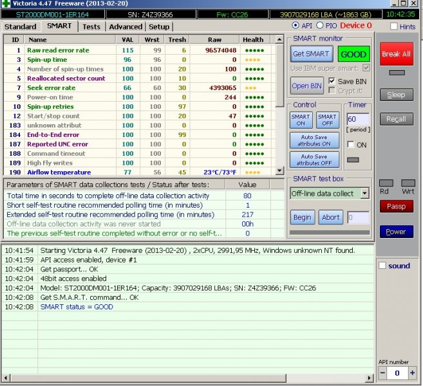Select the API access mode radio
This screenshot has width=423, height=386.
tap(296, 26)
